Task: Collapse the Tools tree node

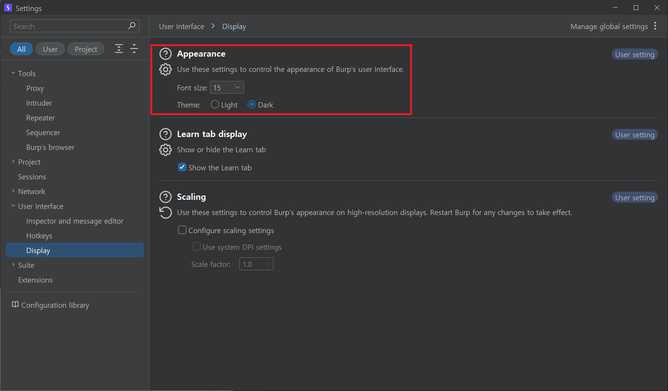Action: pos(13,73)
